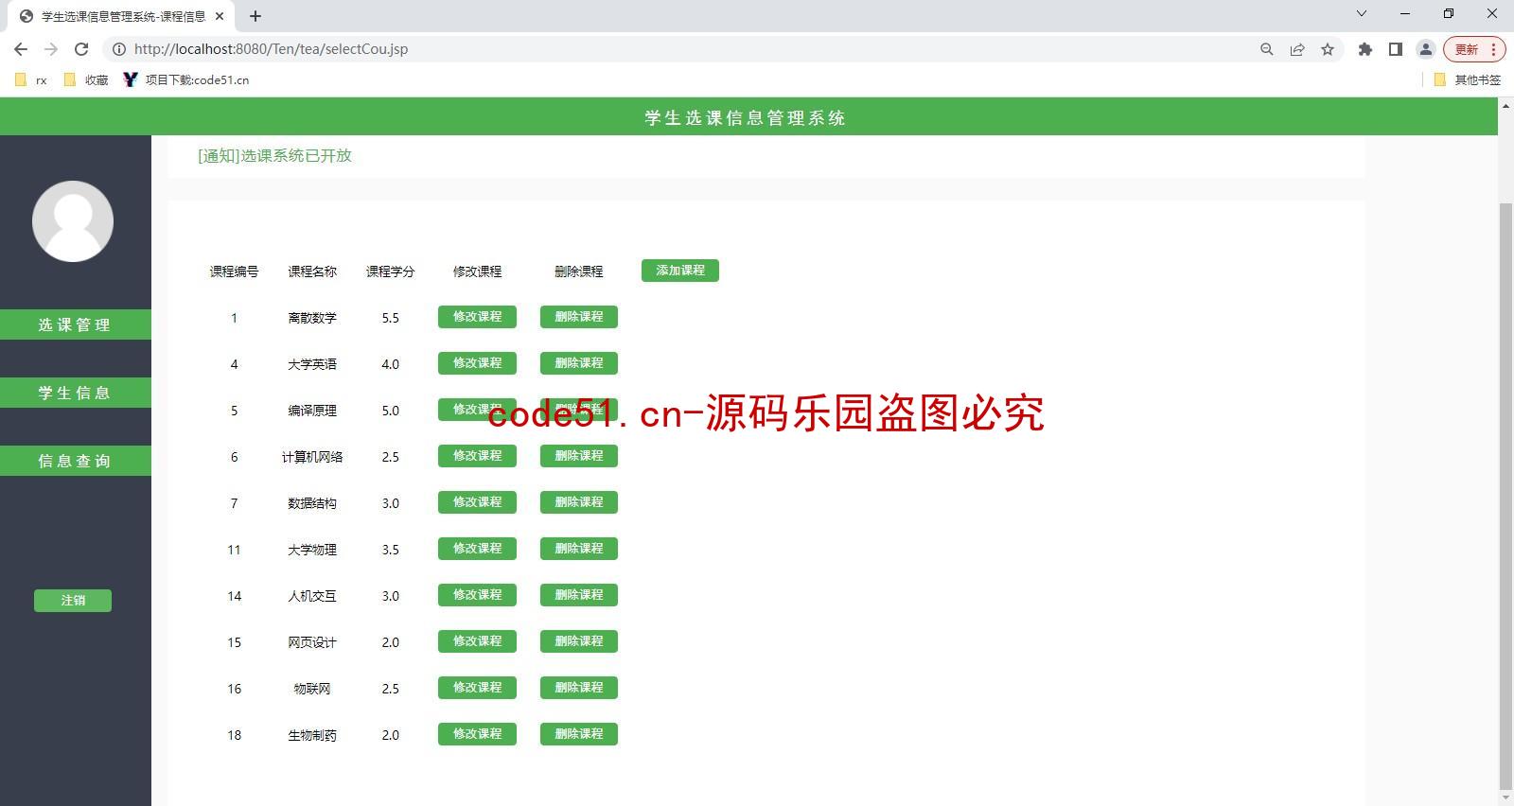The image size is (1514, 806).
Task: Open a new browser tab
Action: point(255,16)
